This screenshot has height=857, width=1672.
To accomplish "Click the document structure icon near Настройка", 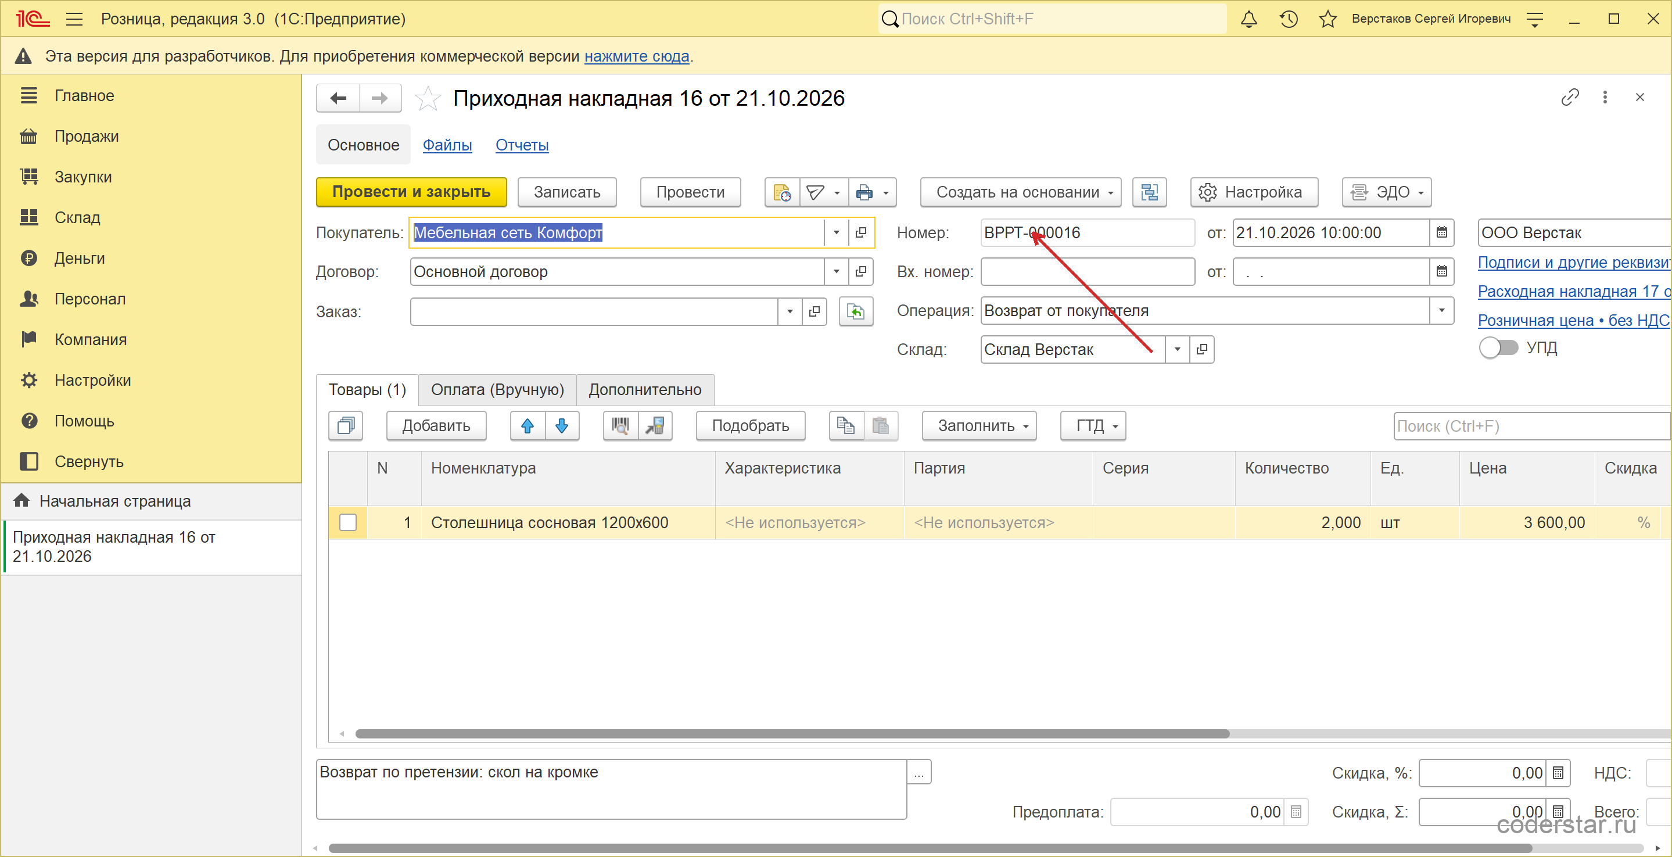I will tap(1149, 192).
